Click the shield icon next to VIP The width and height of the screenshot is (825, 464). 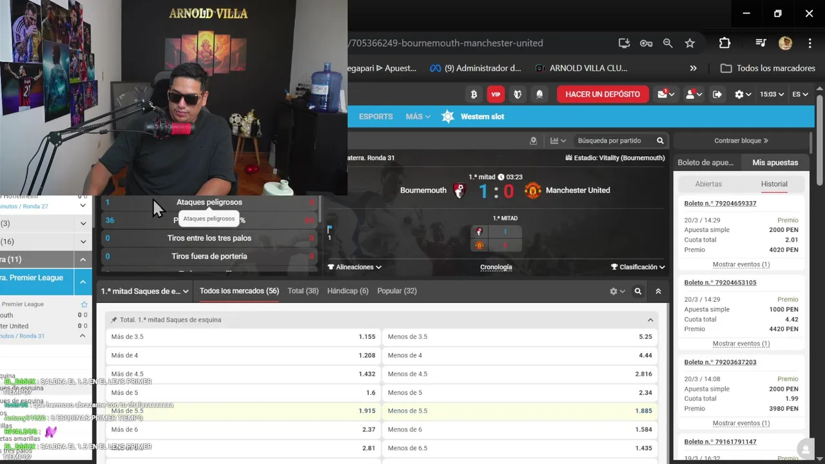(518, 94)
